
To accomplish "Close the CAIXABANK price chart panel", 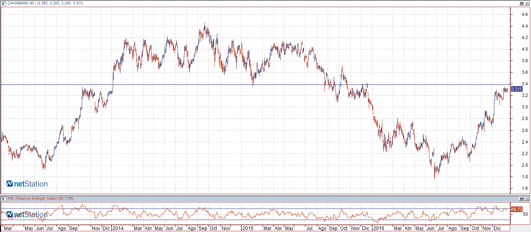I will pos(527,3).
